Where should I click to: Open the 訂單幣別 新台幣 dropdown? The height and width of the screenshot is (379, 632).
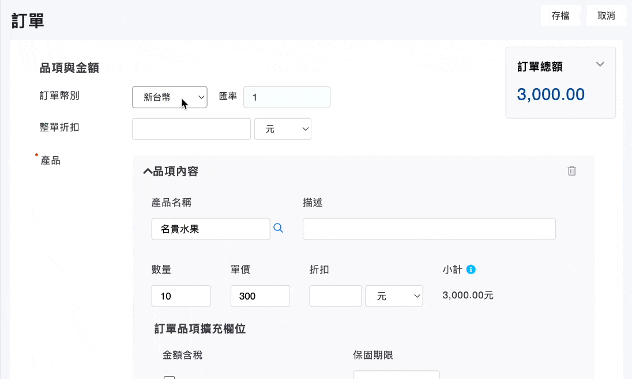[170, 97]
